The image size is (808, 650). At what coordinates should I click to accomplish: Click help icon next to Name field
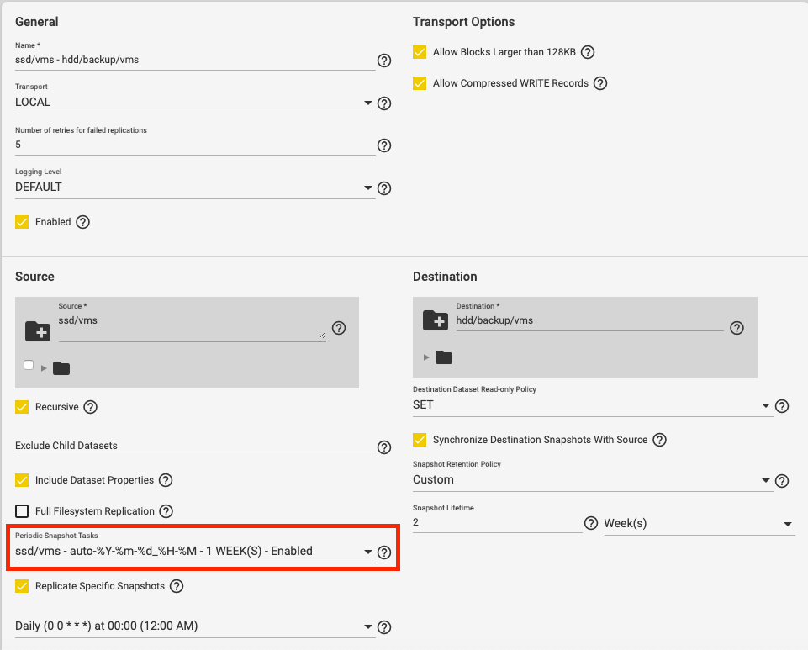[384, 61]
